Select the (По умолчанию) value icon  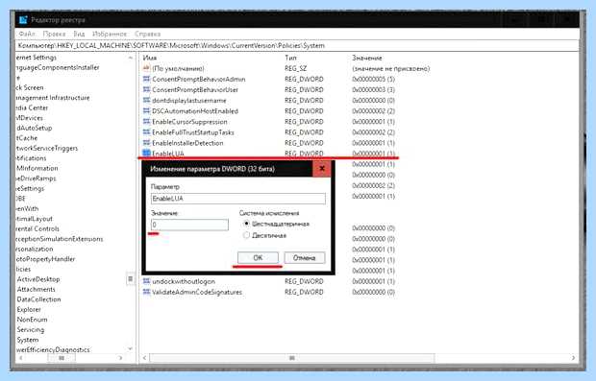click(x=147, y=69)
